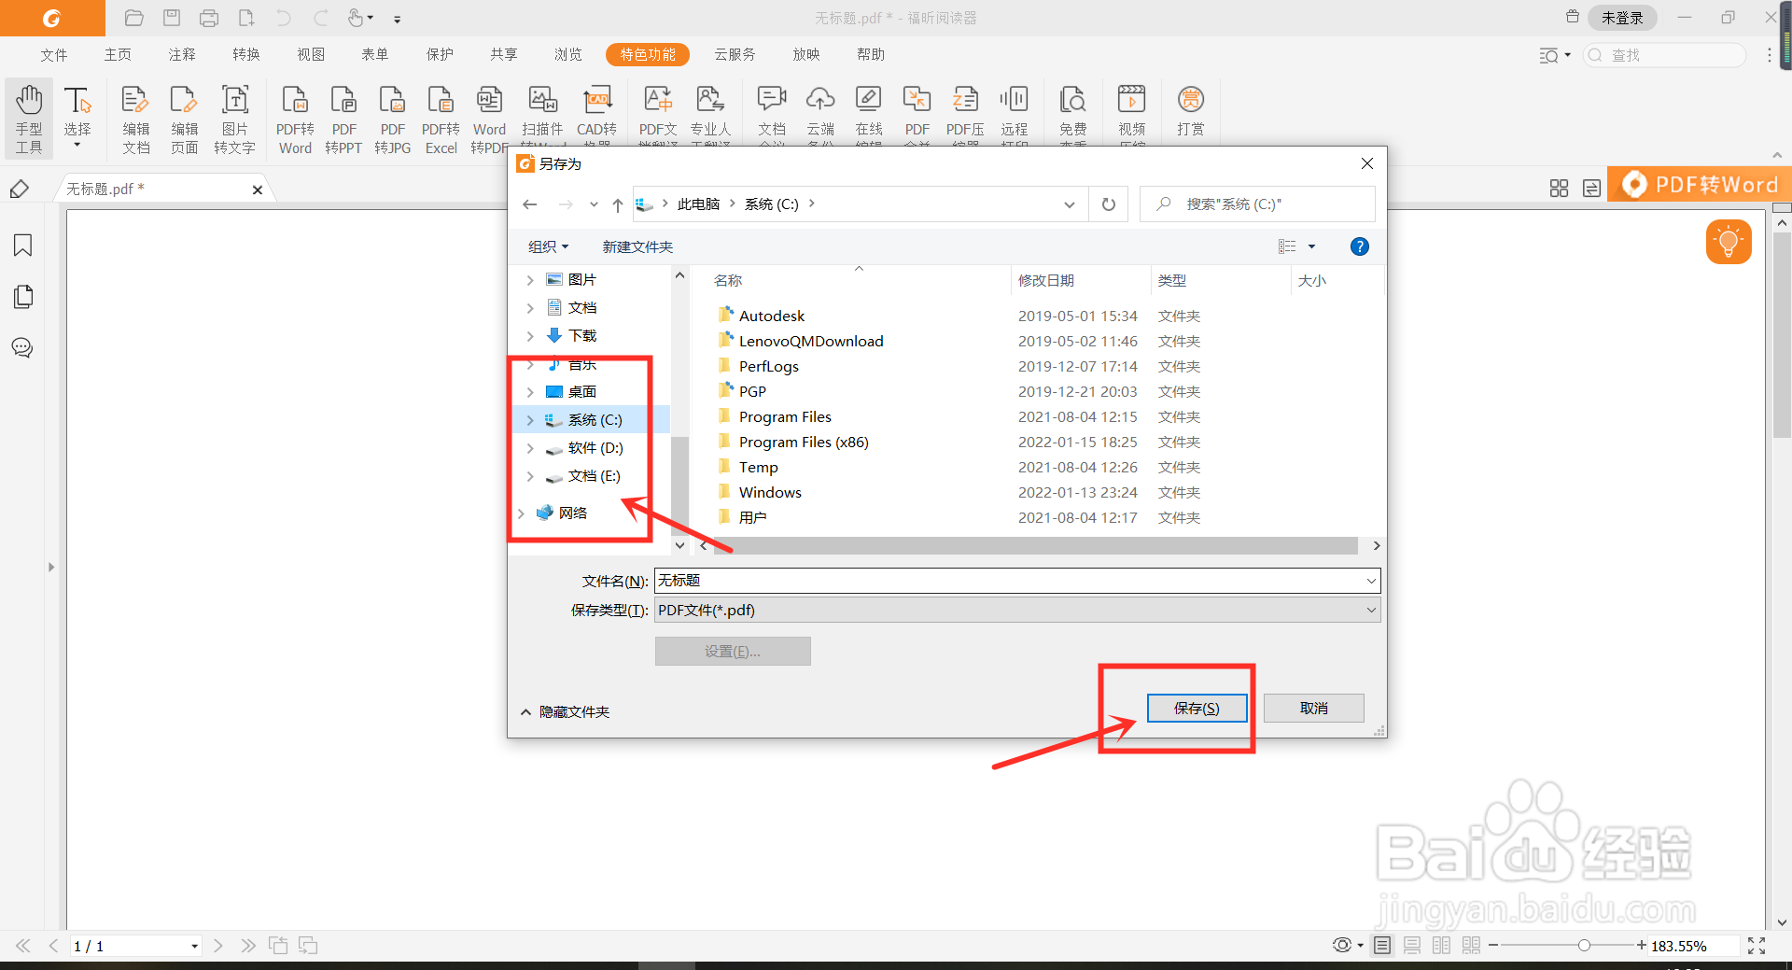1792x970 pixels.
Task: Expand the 网络 tree node
Action: 521,513
